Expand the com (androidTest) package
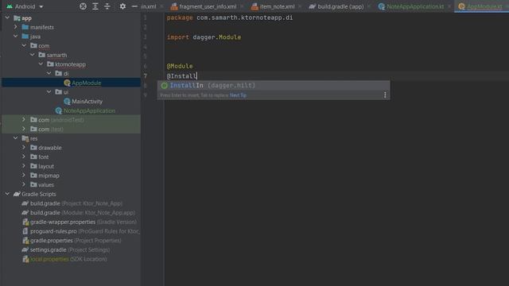Image resolution: width=509 pixels, height=286 pixels. click(x=24, y=120)
